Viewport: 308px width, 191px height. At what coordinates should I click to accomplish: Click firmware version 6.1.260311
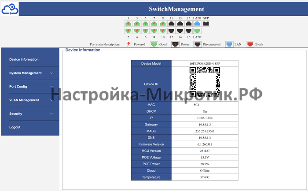coord(205,144)
